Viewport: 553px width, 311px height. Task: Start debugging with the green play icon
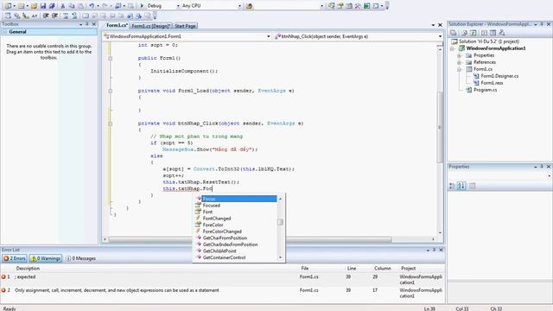[142, 6]
